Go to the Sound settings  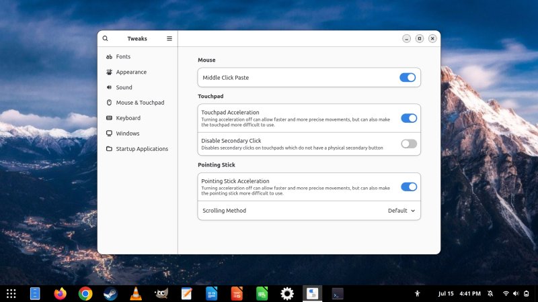(x=124, y=88)
